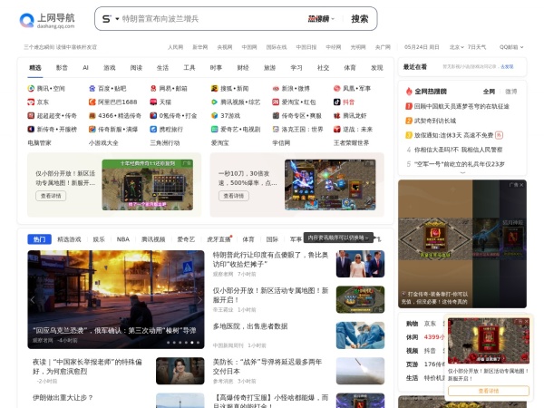Viewport: 544px width, 408px height.
Task: Close the right sidebar game ad
Action: click(521, 185)
